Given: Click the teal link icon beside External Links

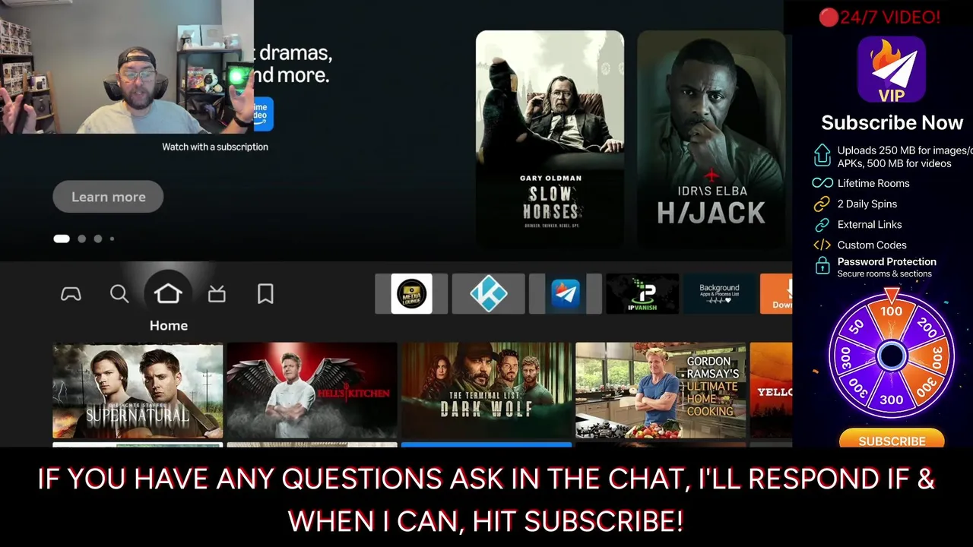Looking at the screenshot, I should click(x=822, y=224).
